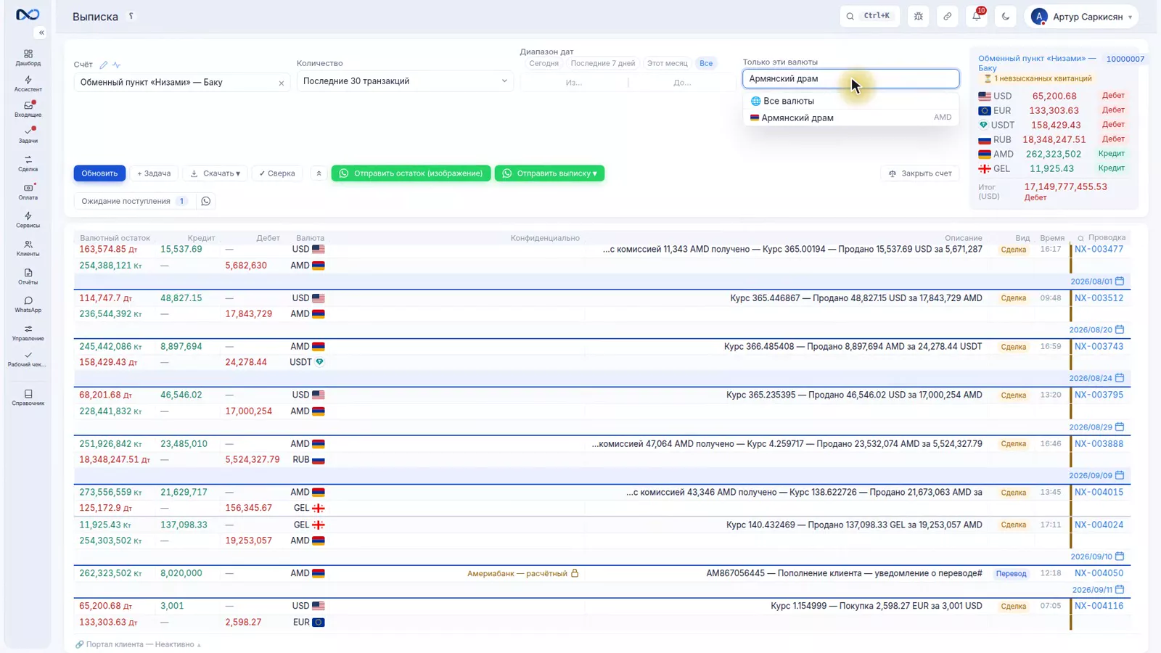
Task: Open the Скачать dropdown
Action: coord(216,173)
